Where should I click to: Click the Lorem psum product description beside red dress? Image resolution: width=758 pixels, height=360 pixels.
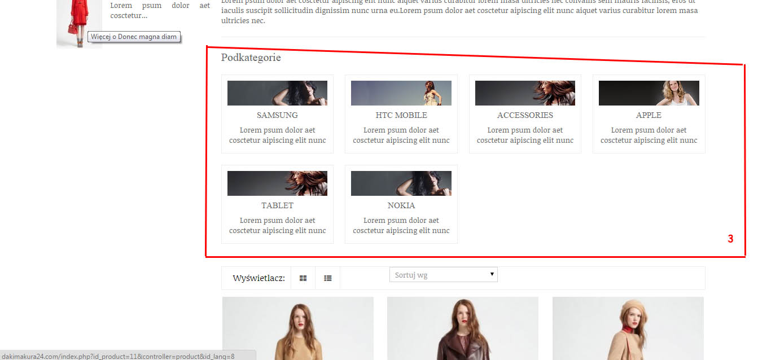(x=160, y=10)
